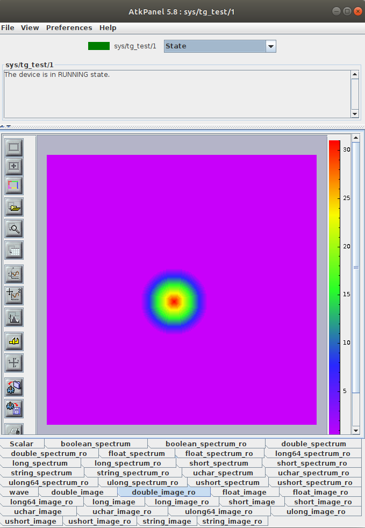Open the double_image tab
365x528 pixels.
click(x=77, y=493)
